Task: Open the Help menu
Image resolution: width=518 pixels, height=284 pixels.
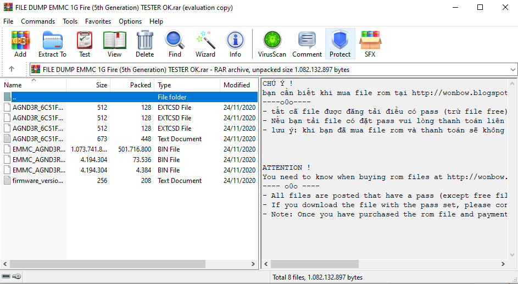Action: tap(156, 21)
